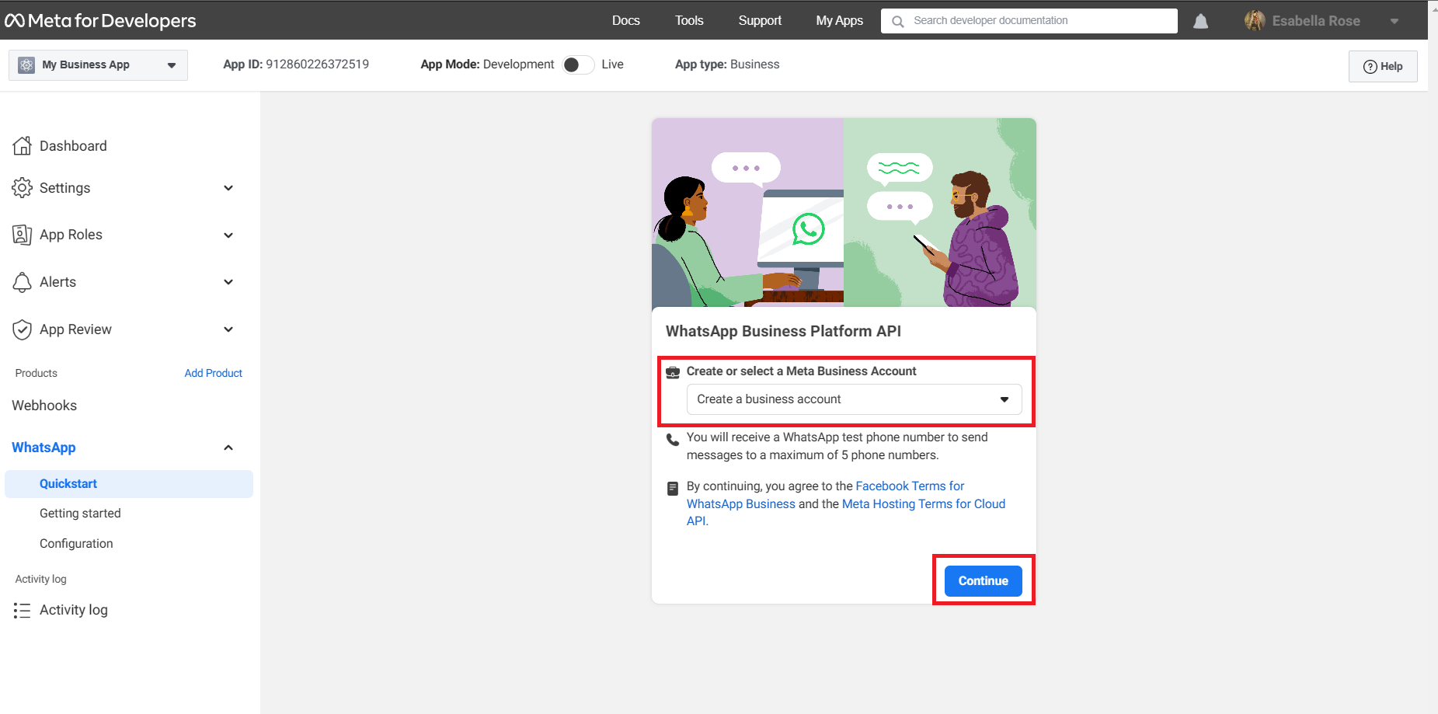Click the App type: Business label
This screenshot has width=1438, height=714.
[x=727, y=64]
